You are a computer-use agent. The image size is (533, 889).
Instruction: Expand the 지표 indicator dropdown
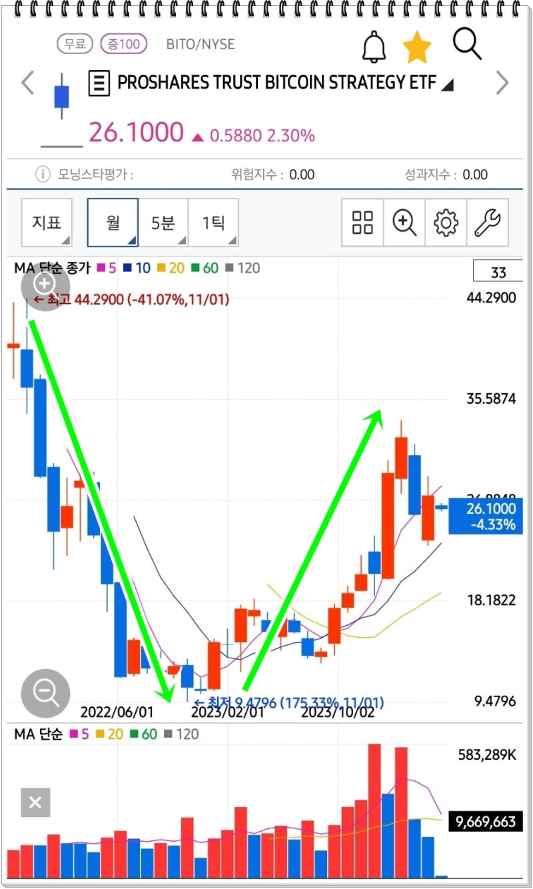pos(47,223)
